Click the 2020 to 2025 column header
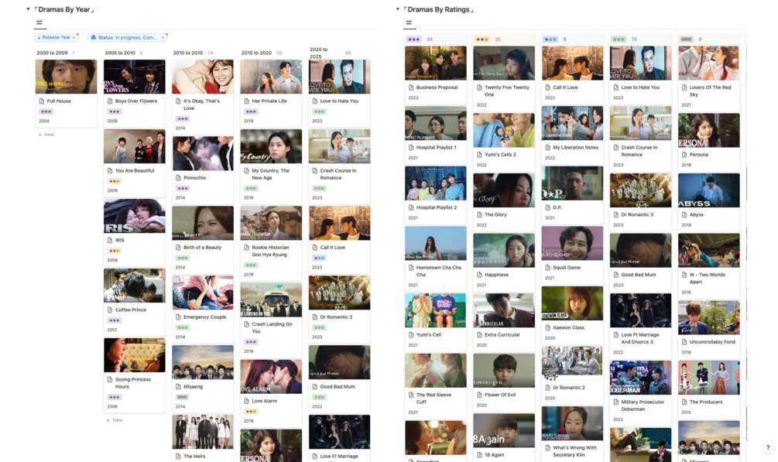Viewport: 778px width, 462px height. point(318,53)
